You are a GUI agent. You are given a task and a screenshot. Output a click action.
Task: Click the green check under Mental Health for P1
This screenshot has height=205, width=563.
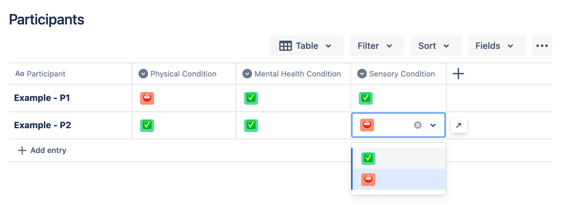(x=251, y=98)
